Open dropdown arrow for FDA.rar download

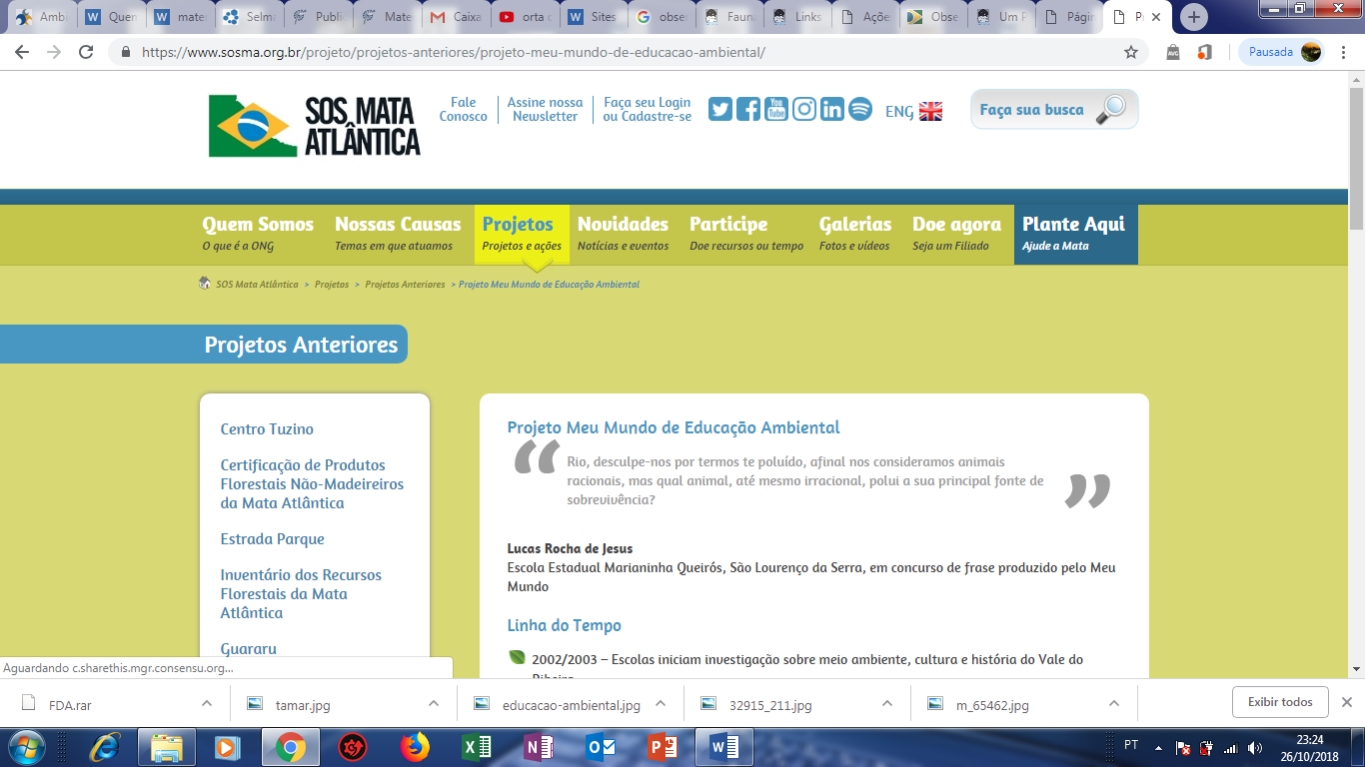[x=207, y=703]
